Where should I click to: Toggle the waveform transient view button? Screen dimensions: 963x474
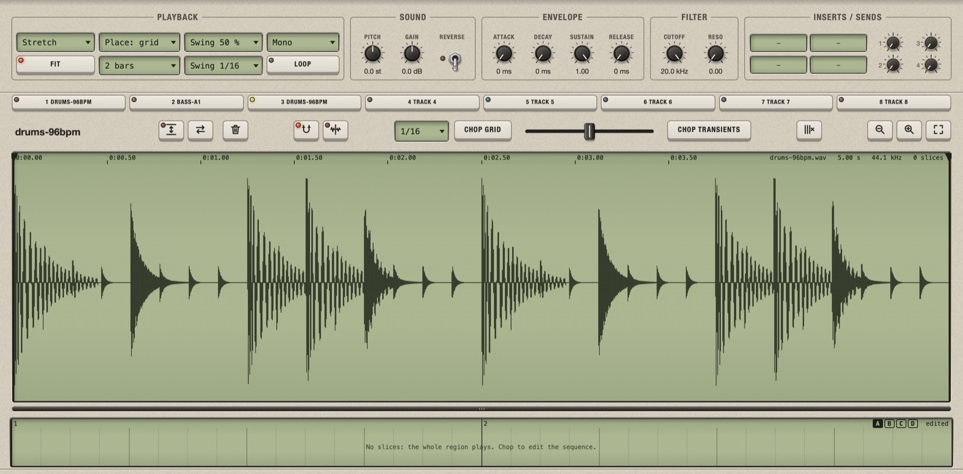click(x=335, y=130)
